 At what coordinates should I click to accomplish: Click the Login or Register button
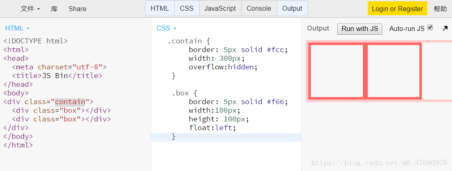pos(397,9)
